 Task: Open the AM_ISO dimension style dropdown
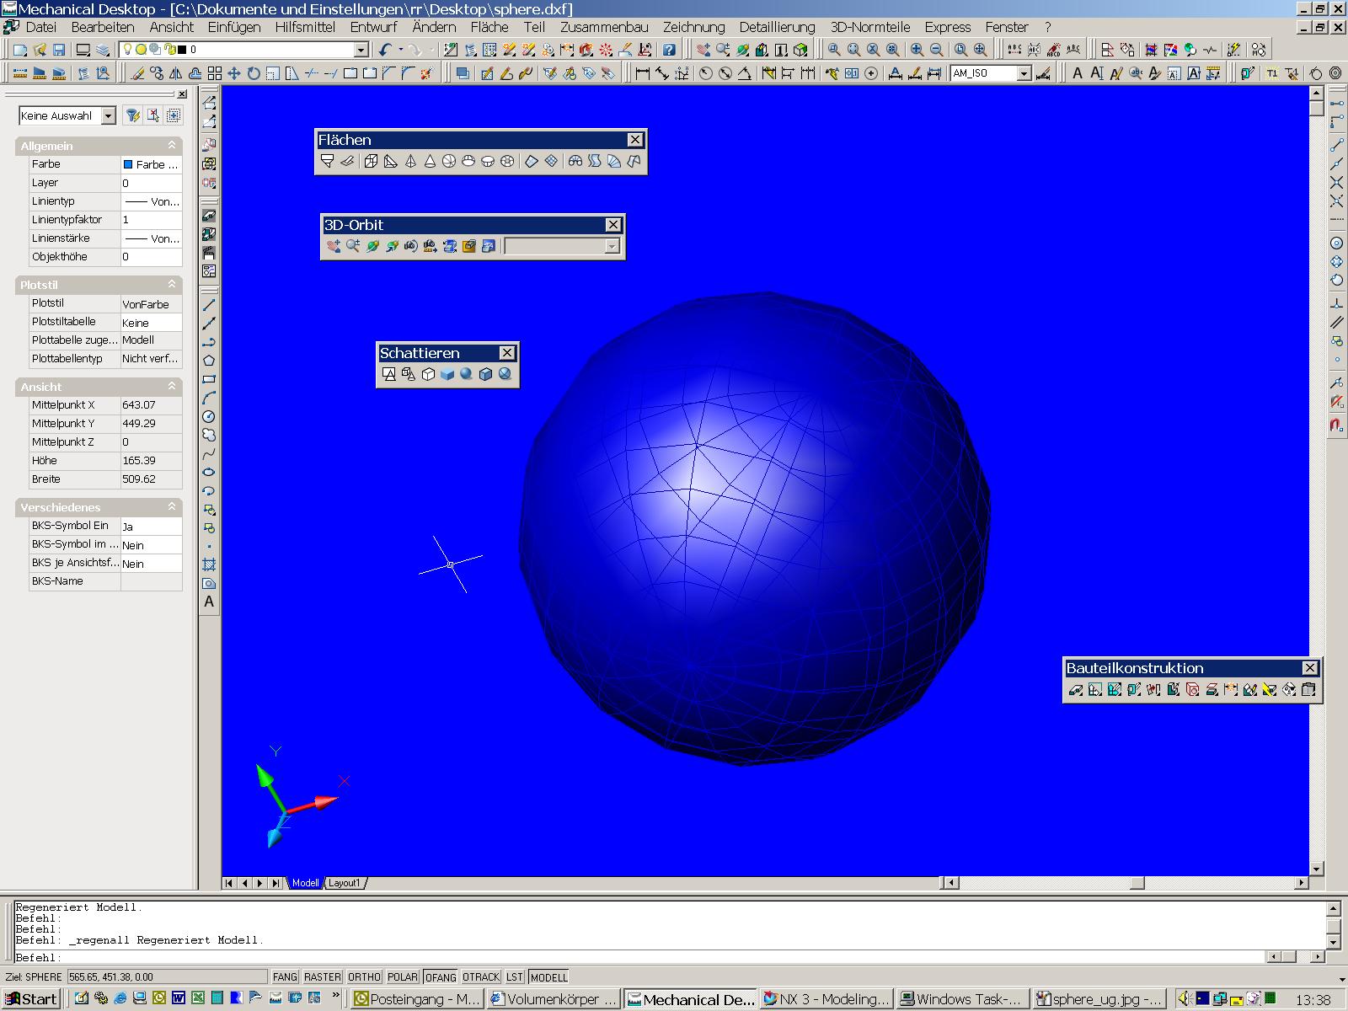point(1024,73)
